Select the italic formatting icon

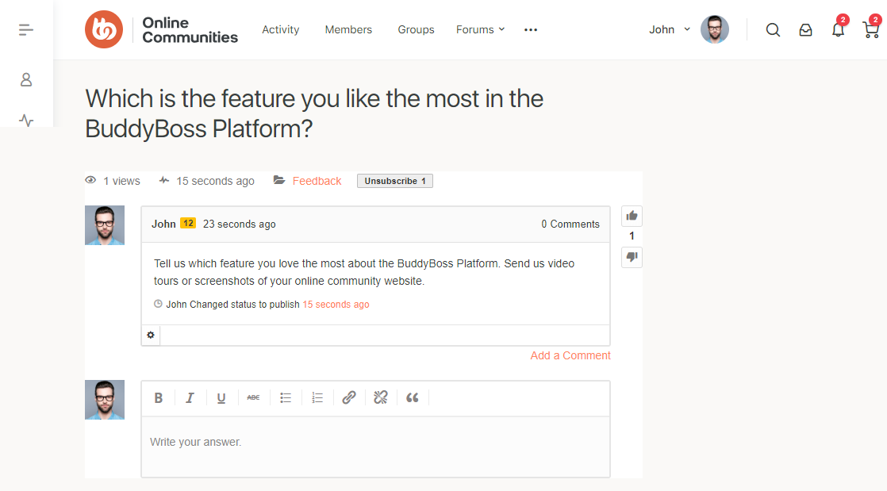pos(190,397)
